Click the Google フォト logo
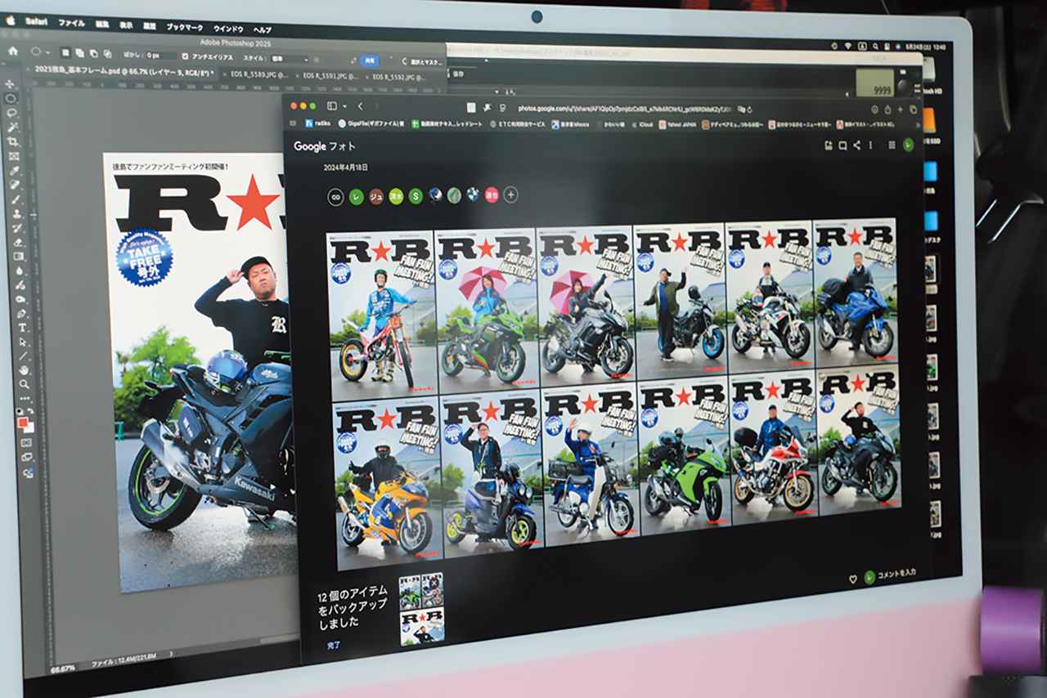This screenshot has height=698, width=1047. click(x=325, y=146)
